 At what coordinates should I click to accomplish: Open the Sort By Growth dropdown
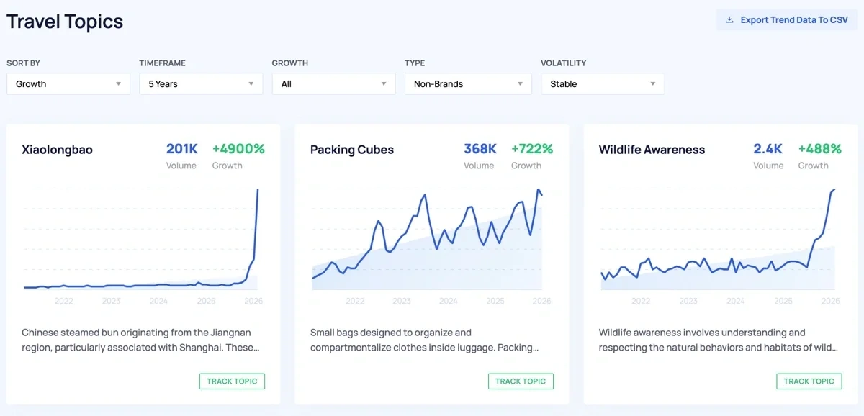click(68, 84)
